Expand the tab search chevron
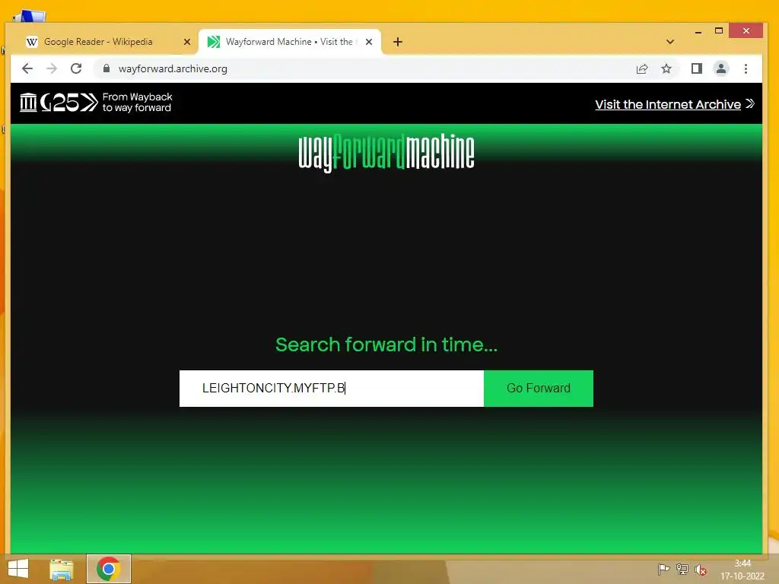This screenshot has width=779, height=584. coord(670,43)
